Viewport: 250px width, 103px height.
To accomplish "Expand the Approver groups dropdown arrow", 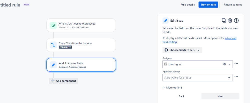I will (x=229, y=78).
